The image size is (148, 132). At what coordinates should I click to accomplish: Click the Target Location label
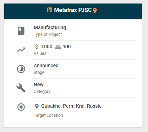point(48,115)
